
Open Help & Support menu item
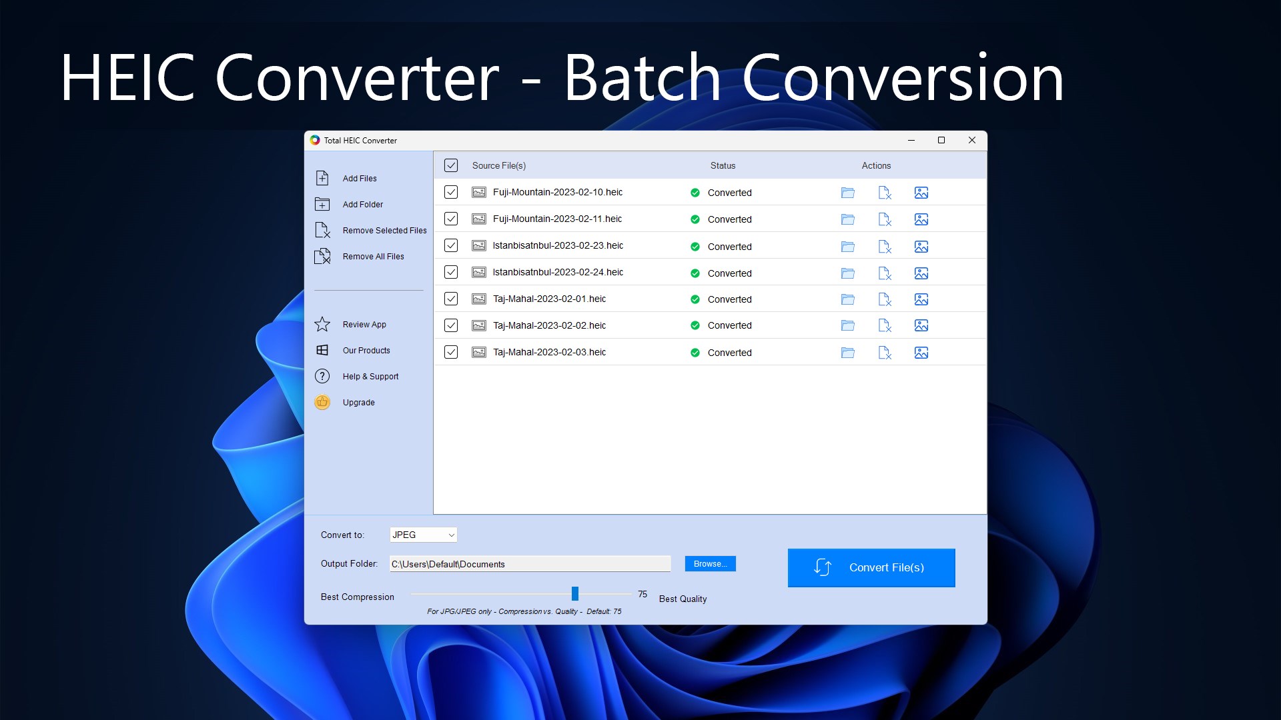pos(370,377)
